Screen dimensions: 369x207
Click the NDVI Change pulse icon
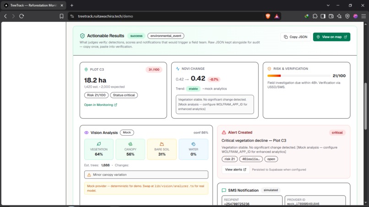click(x=178, y=69)
